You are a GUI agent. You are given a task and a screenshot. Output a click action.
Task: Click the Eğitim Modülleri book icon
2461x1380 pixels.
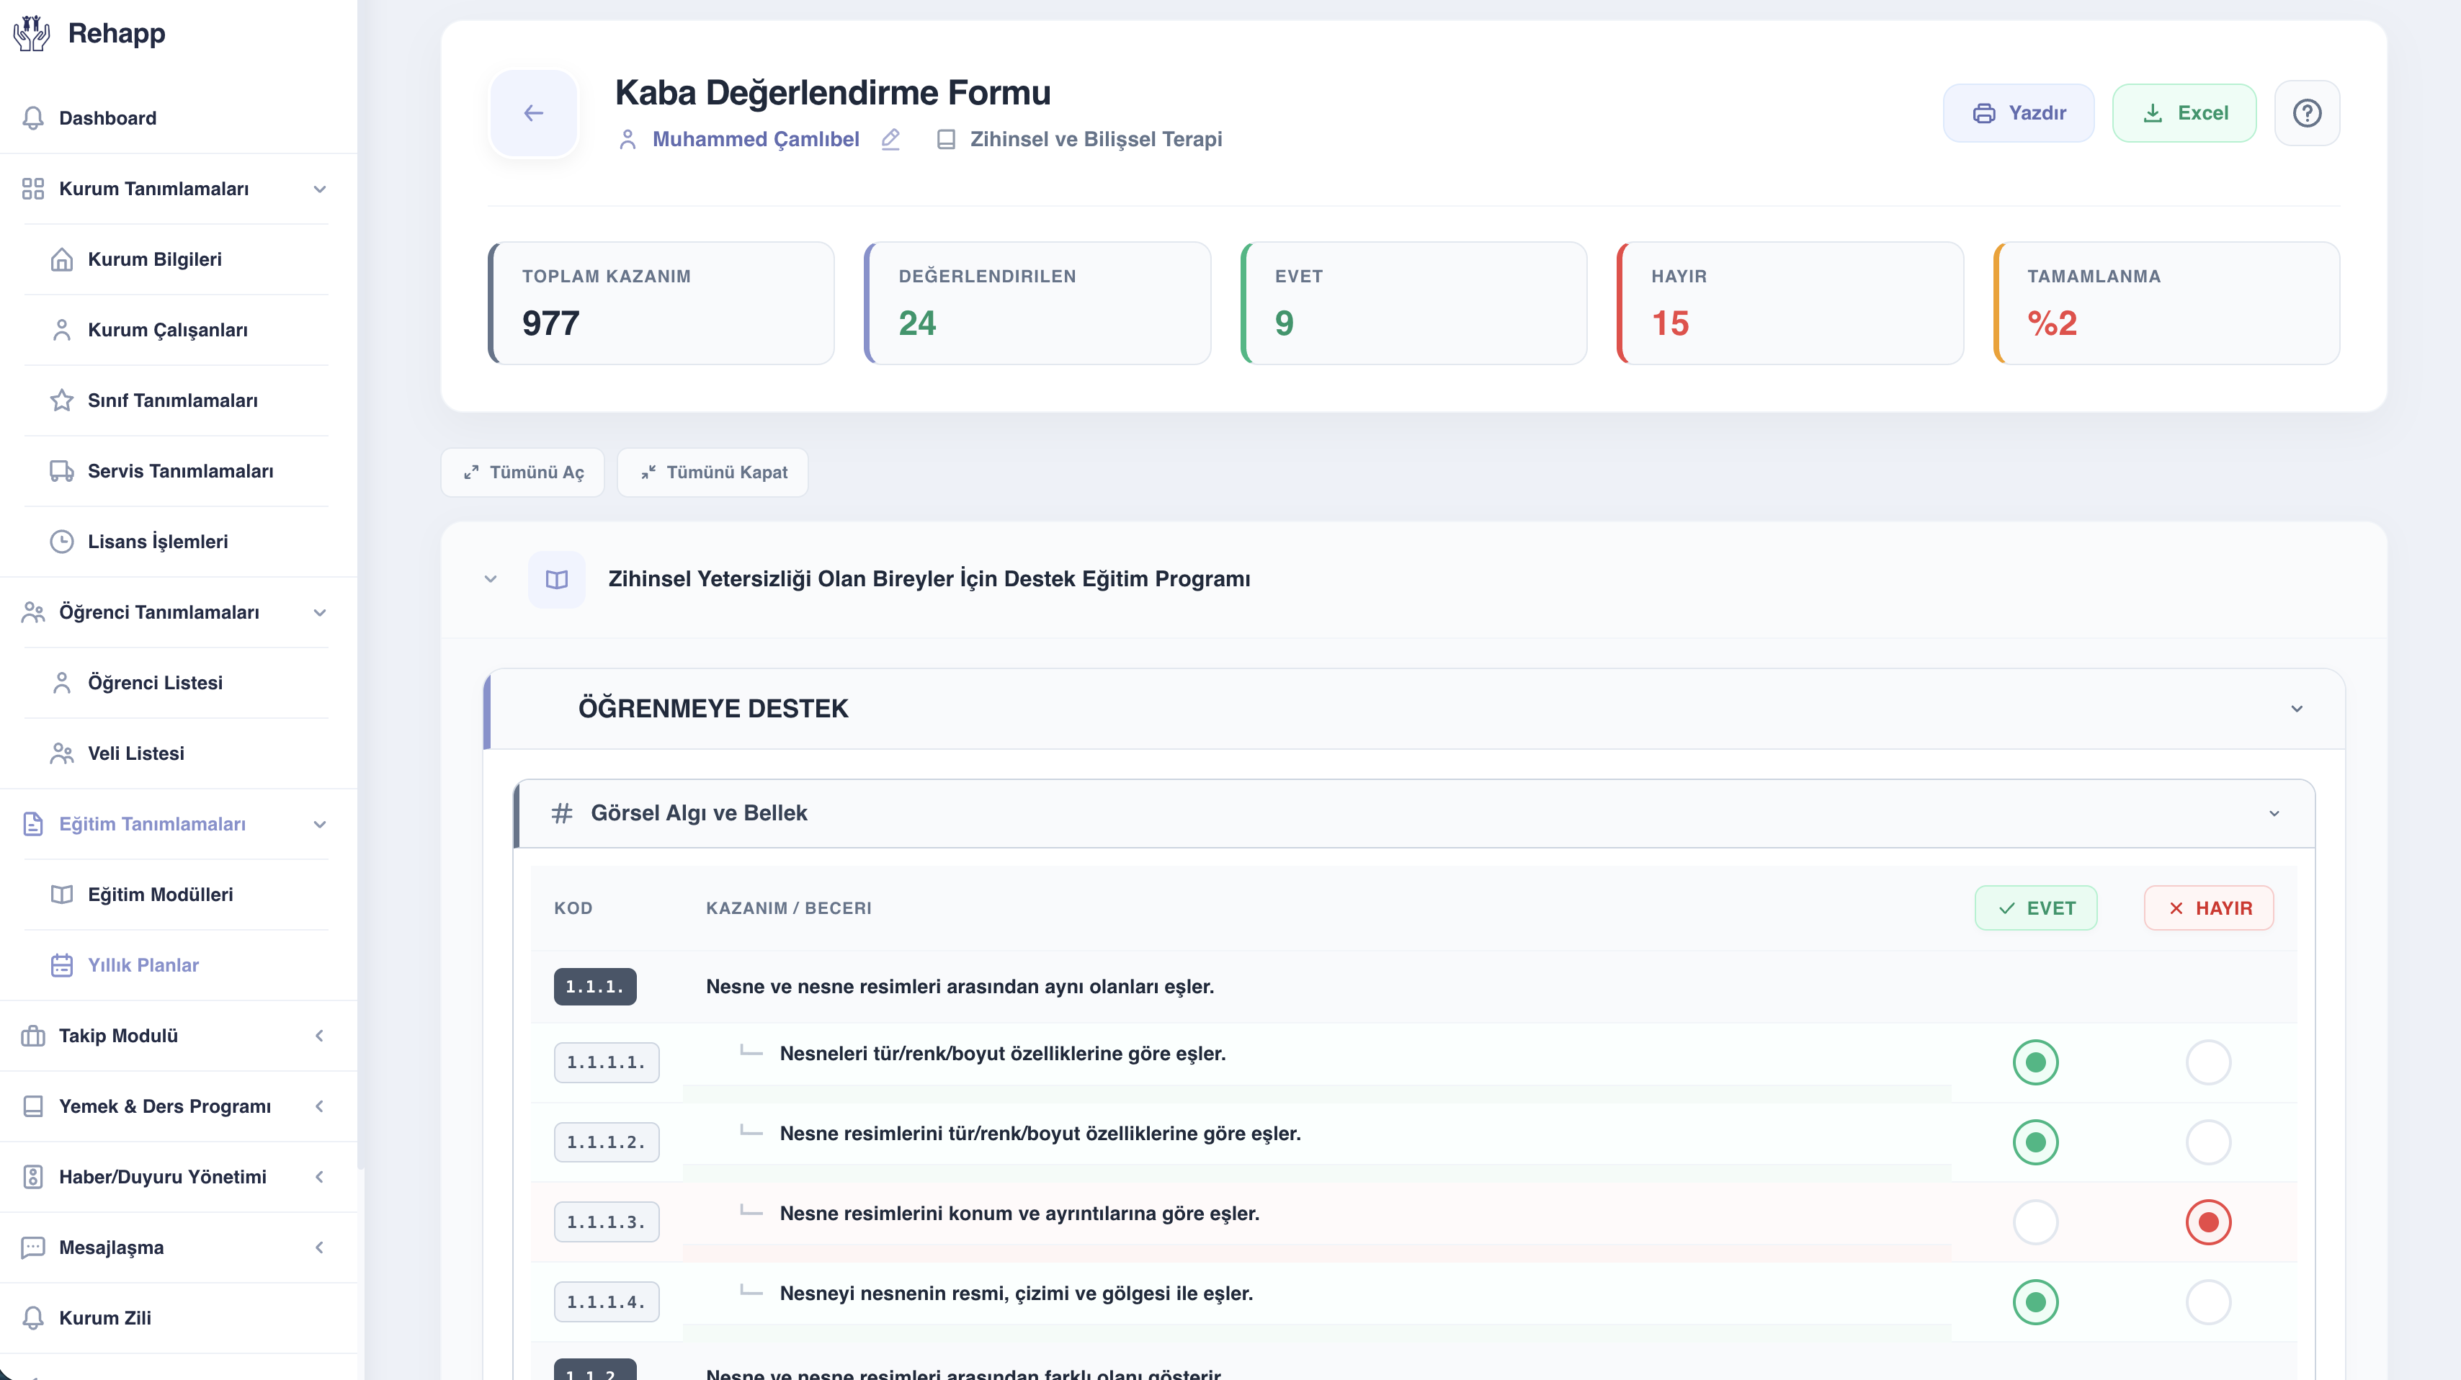point(62,895)
